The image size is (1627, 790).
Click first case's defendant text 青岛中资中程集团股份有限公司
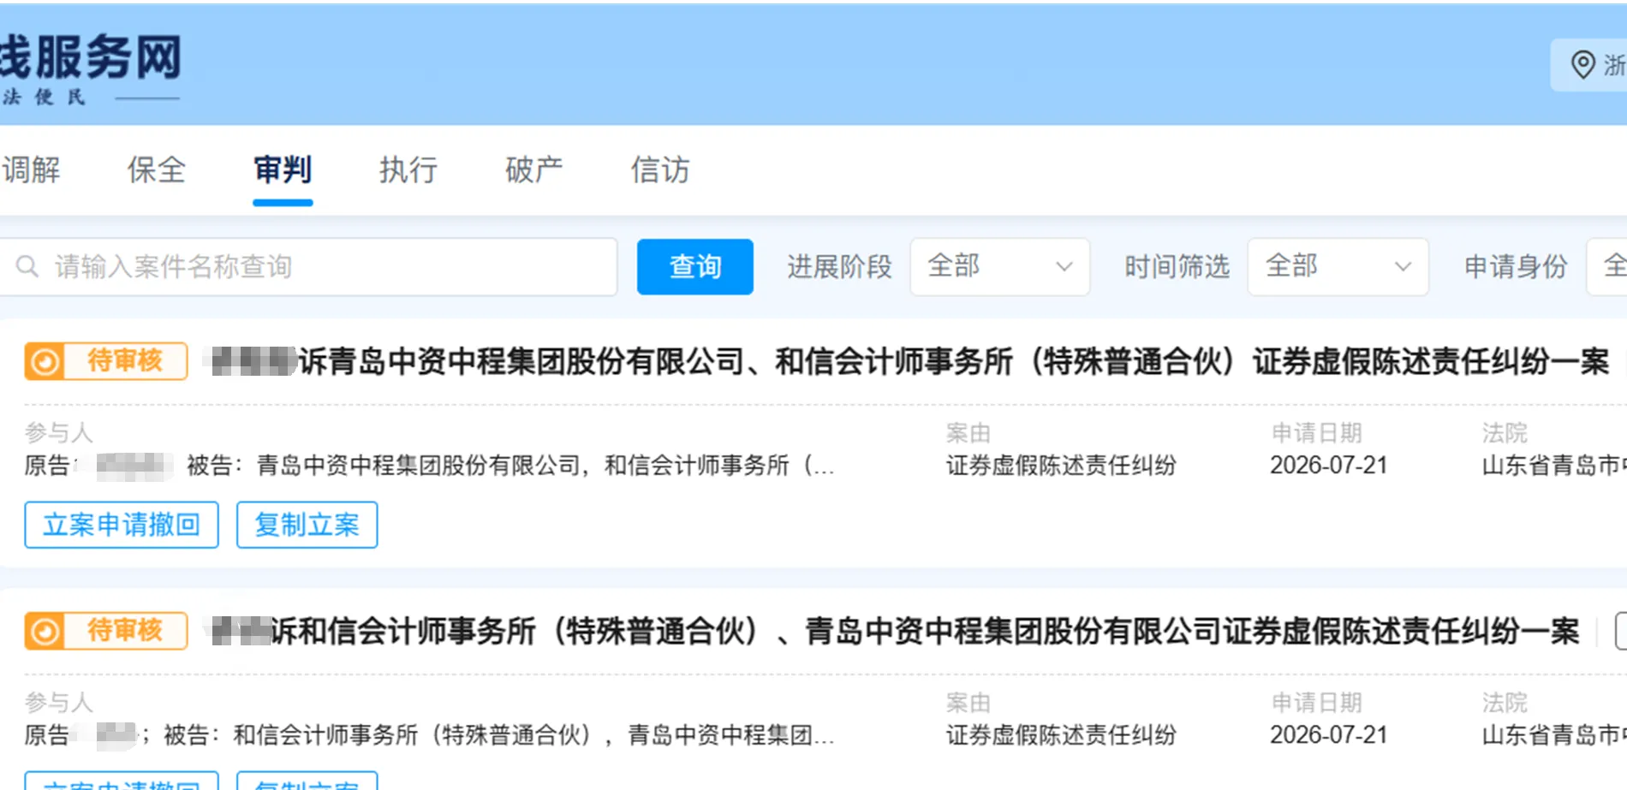coord(420,466)
